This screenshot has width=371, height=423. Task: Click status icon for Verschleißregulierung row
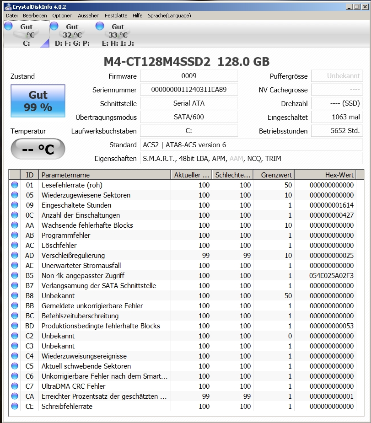(x=15, y=255)
